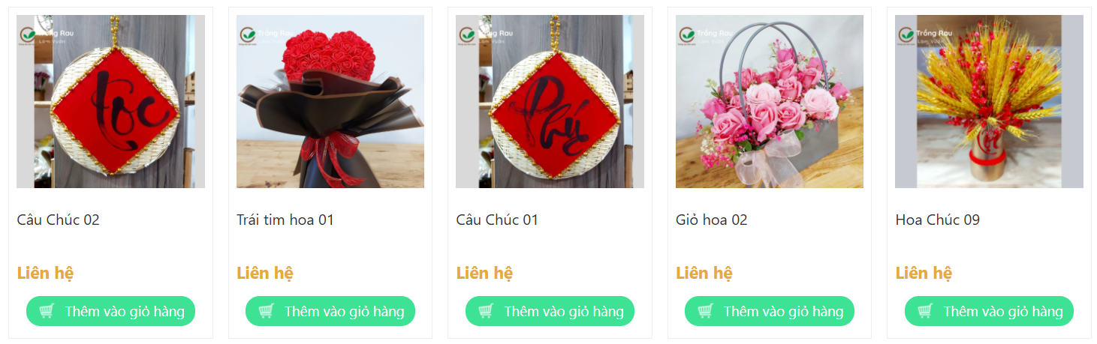Click cart icon under Câu Chúc 01
Viewport: 1097px width, 344px height.
tap(486, 311)
